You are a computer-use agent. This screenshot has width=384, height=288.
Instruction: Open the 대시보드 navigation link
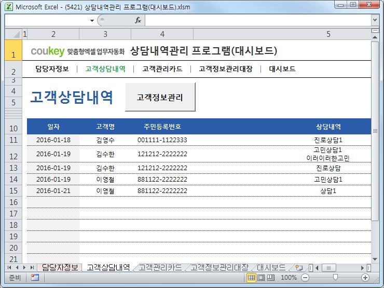pos(282,69)
